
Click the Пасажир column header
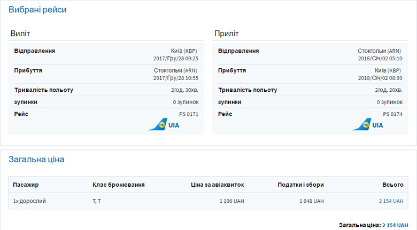[x=26, y=185]
